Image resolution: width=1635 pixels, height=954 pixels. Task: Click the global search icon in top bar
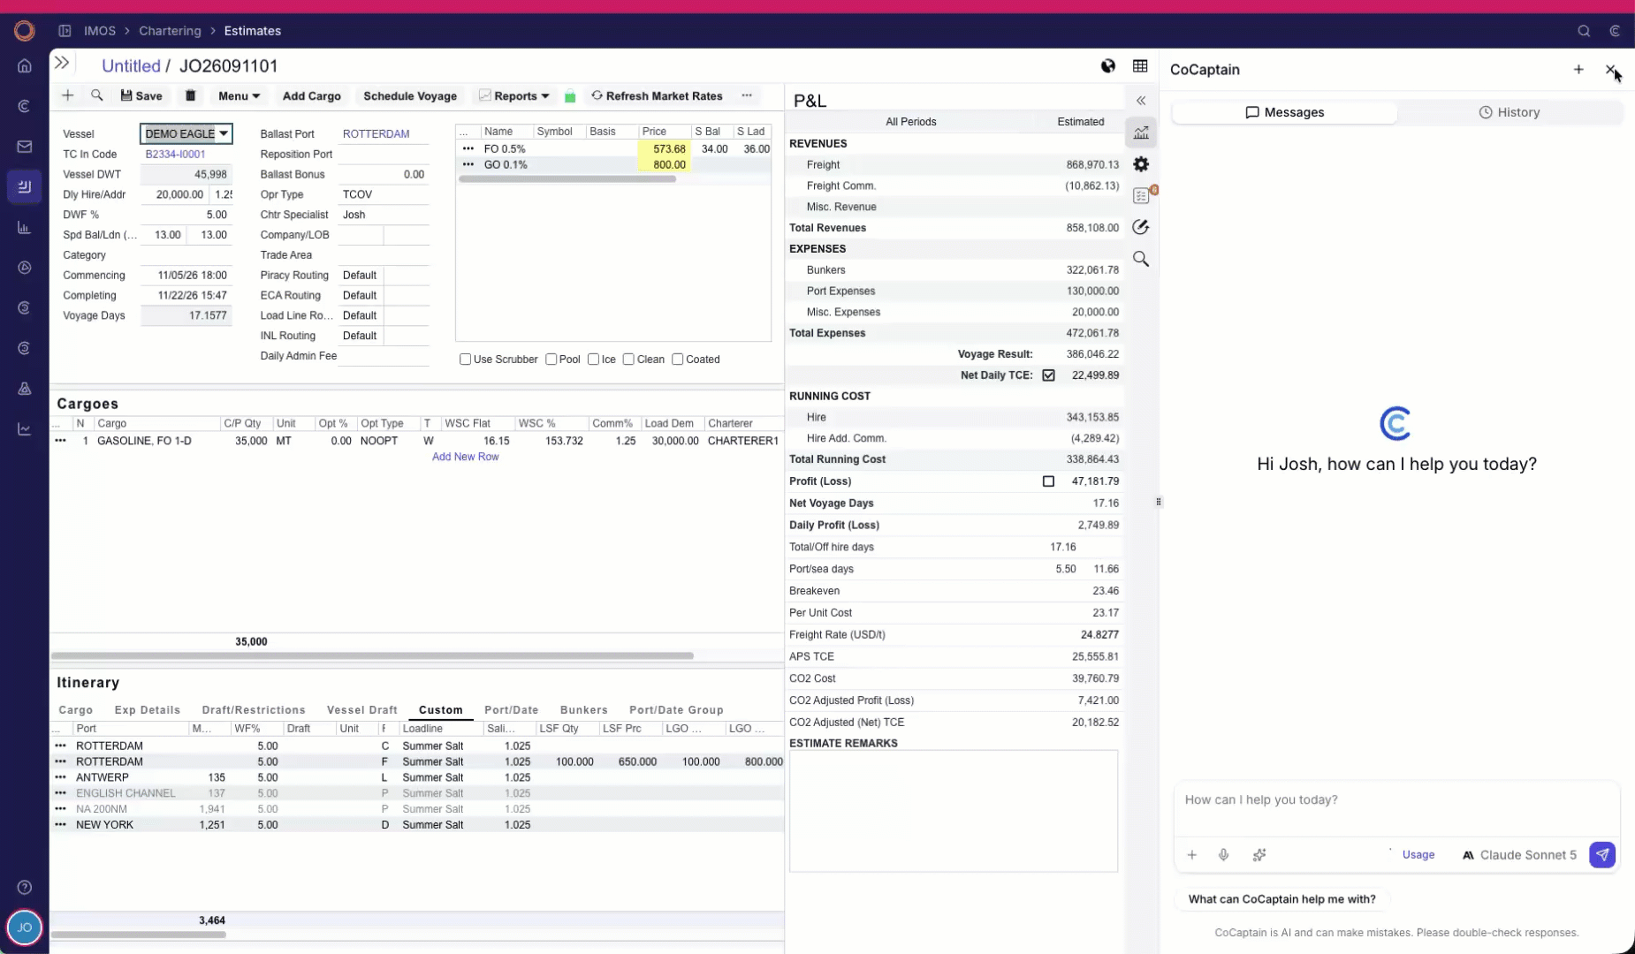click(x=1584, y=31)
